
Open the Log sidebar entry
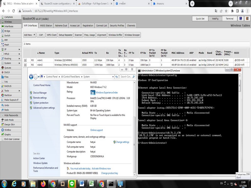11,81
